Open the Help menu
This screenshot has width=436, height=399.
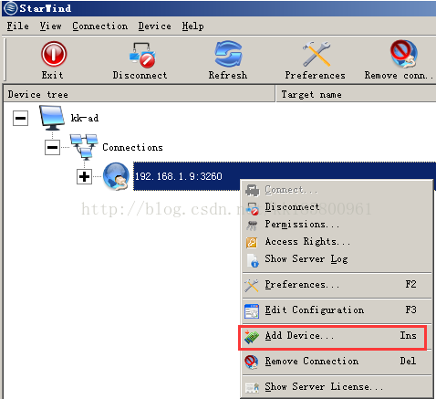192,26
